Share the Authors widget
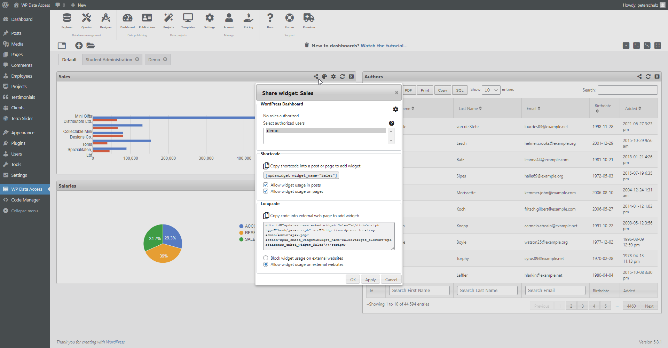668x348 pixels. (x=639, y=77)
